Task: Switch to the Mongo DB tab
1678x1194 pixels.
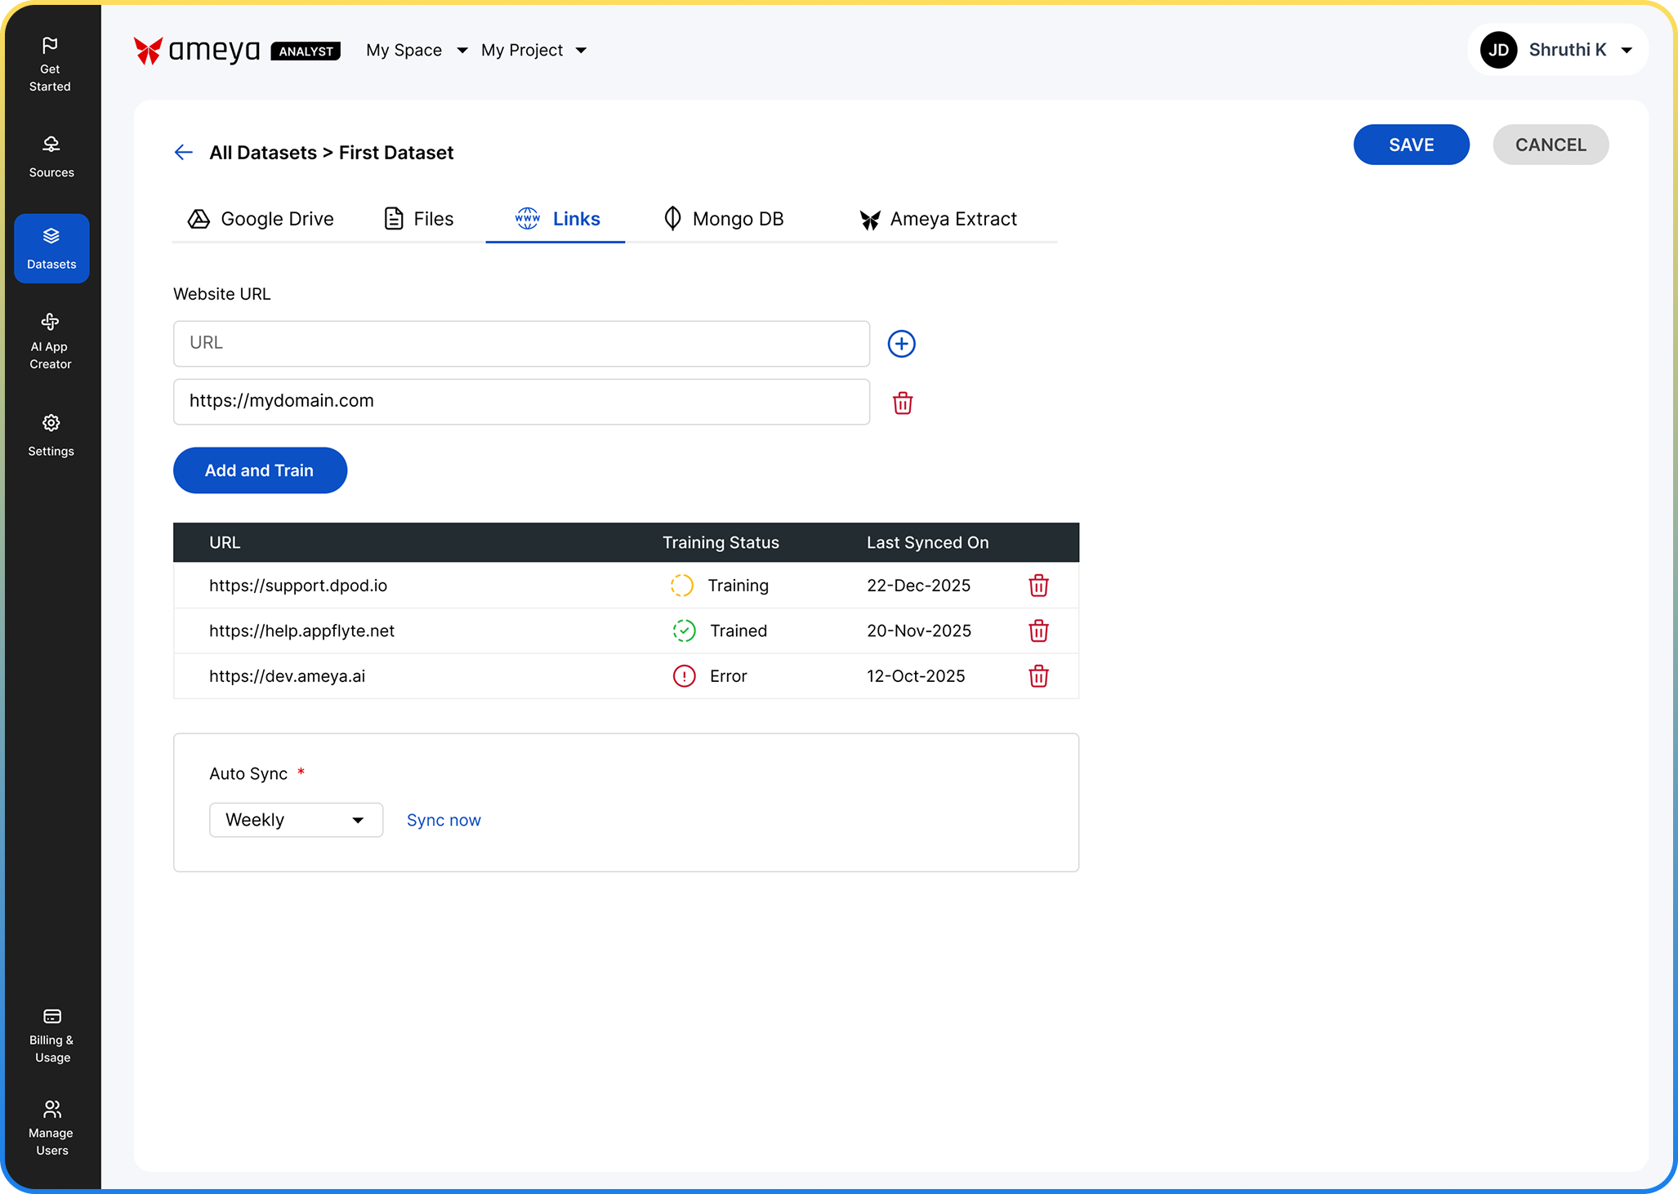Action: (x=723, y=219)
